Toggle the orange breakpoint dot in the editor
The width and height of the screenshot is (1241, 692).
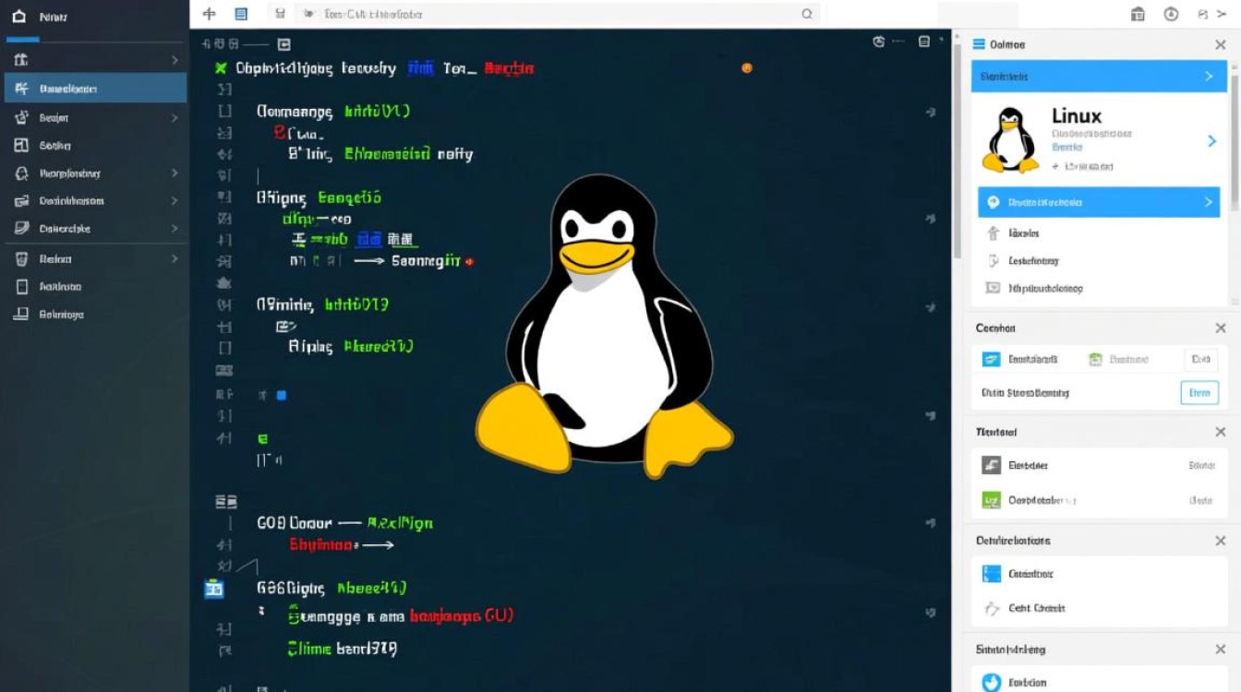[x=747, y=67]
